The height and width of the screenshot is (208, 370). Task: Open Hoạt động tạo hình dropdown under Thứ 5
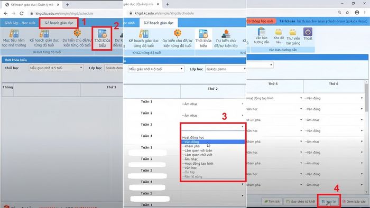(x=274, y=98)
